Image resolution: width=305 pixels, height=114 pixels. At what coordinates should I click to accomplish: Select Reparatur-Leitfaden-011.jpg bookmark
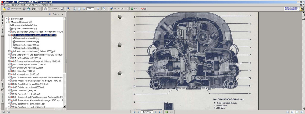point(27,38)
